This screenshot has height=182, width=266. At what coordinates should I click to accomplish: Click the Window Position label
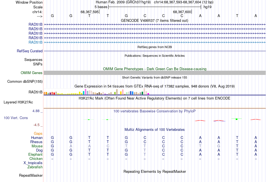pos(29,2)
